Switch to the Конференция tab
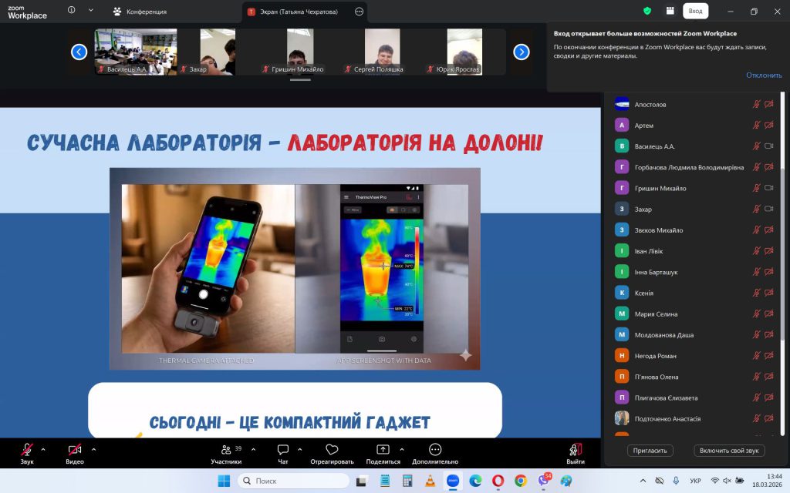 [145, 12]
